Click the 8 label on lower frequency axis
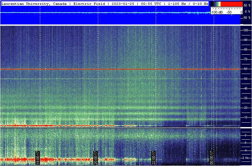Viewport: 252px width, 166px height. click(246, 135)
